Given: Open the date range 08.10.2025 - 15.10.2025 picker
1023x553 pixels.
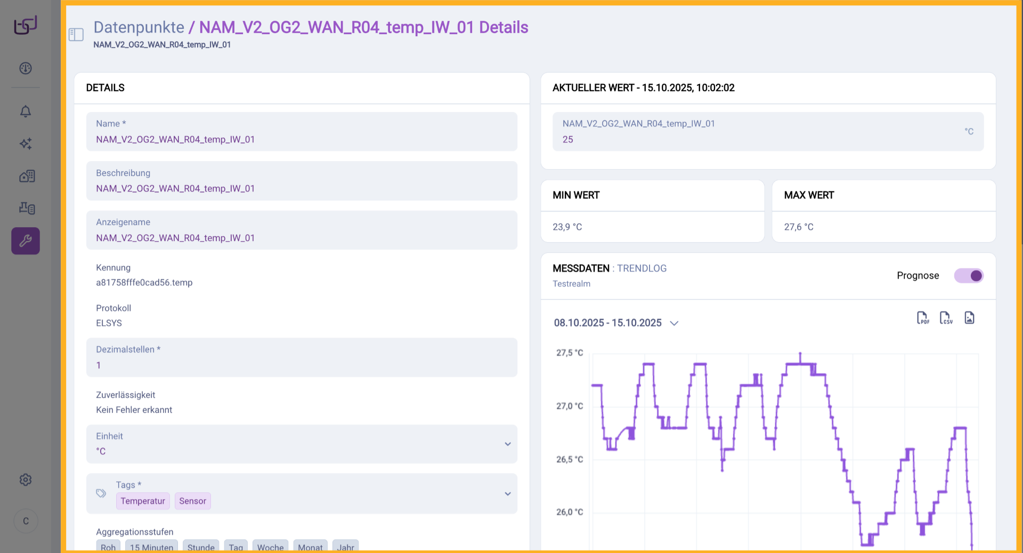Looking at the screenshot, I should point(616,323).
